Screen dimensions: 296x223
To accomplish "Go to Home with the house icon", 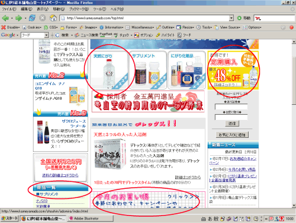I will 53,18.
